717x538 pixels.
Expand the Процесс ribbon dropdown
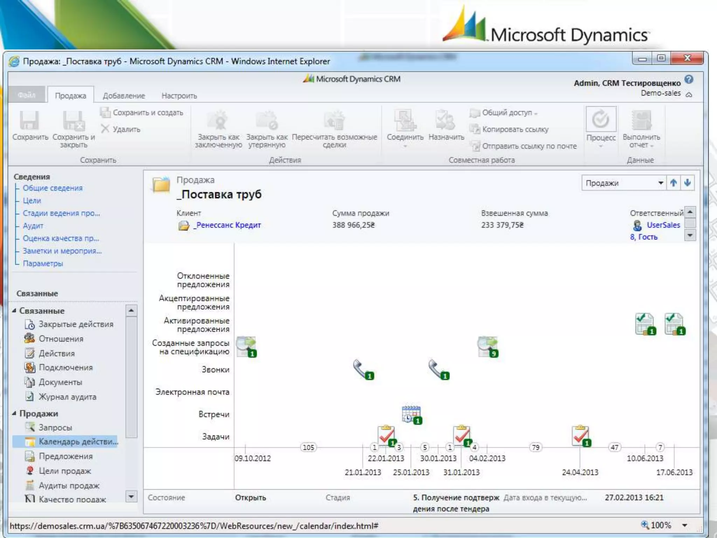click(600, 146)
